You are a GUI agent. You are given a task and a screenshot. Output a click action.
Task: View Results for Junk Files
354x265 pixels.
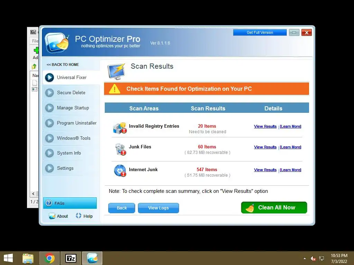pos(265,147)
